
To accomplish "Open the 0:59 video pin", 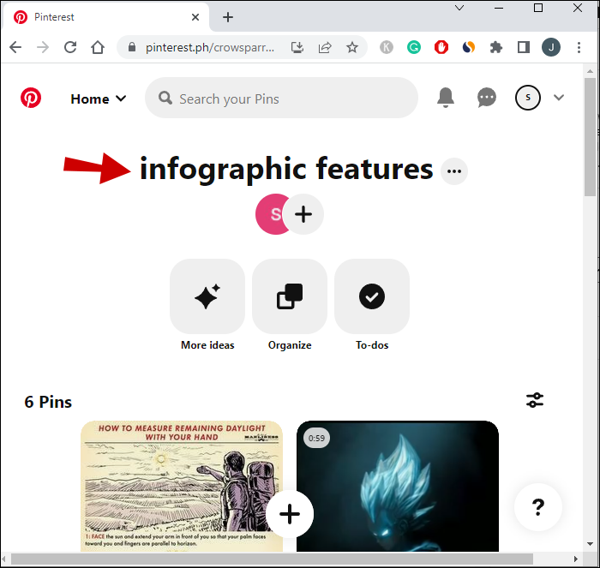I will tap(398, 486).
